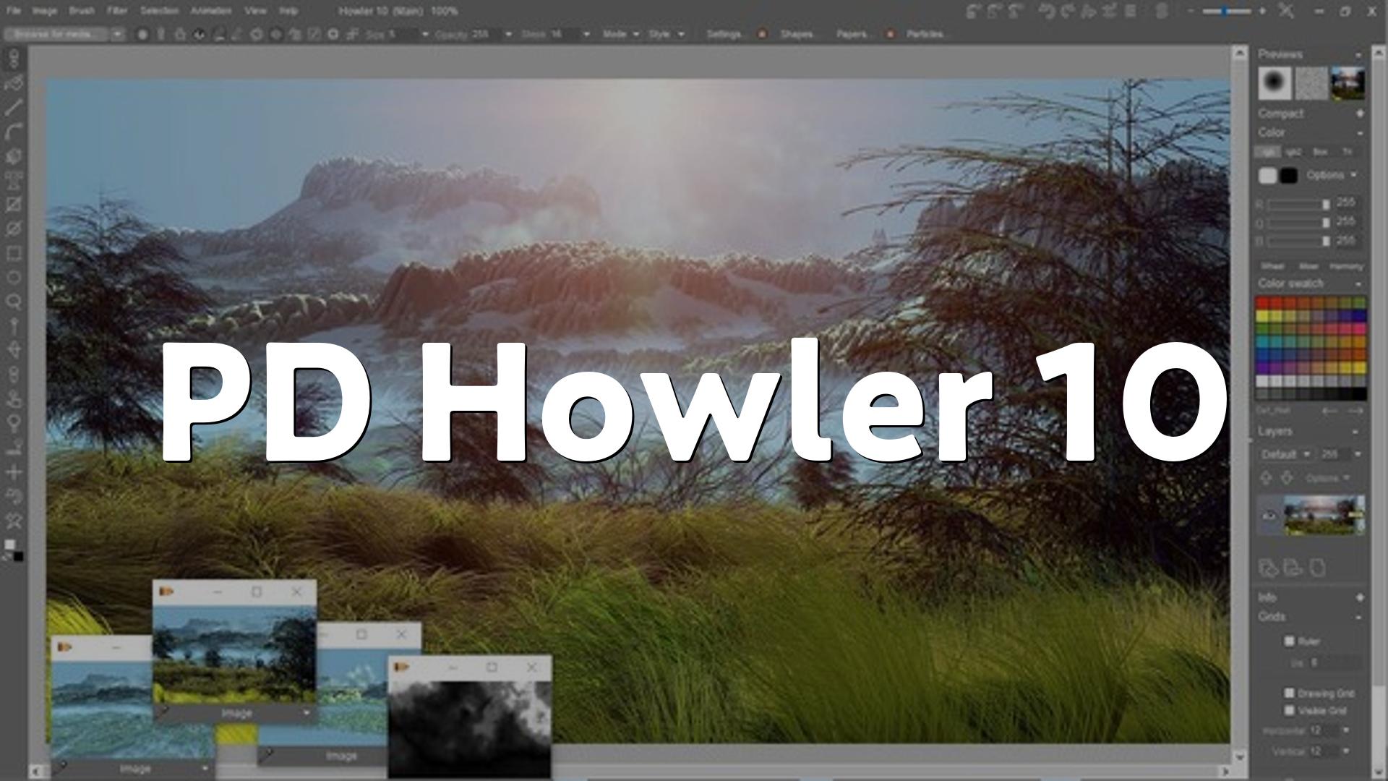Open the Opacity dropdown arrow
This screenshot has height=781, width=1388.
click(508, 34)
